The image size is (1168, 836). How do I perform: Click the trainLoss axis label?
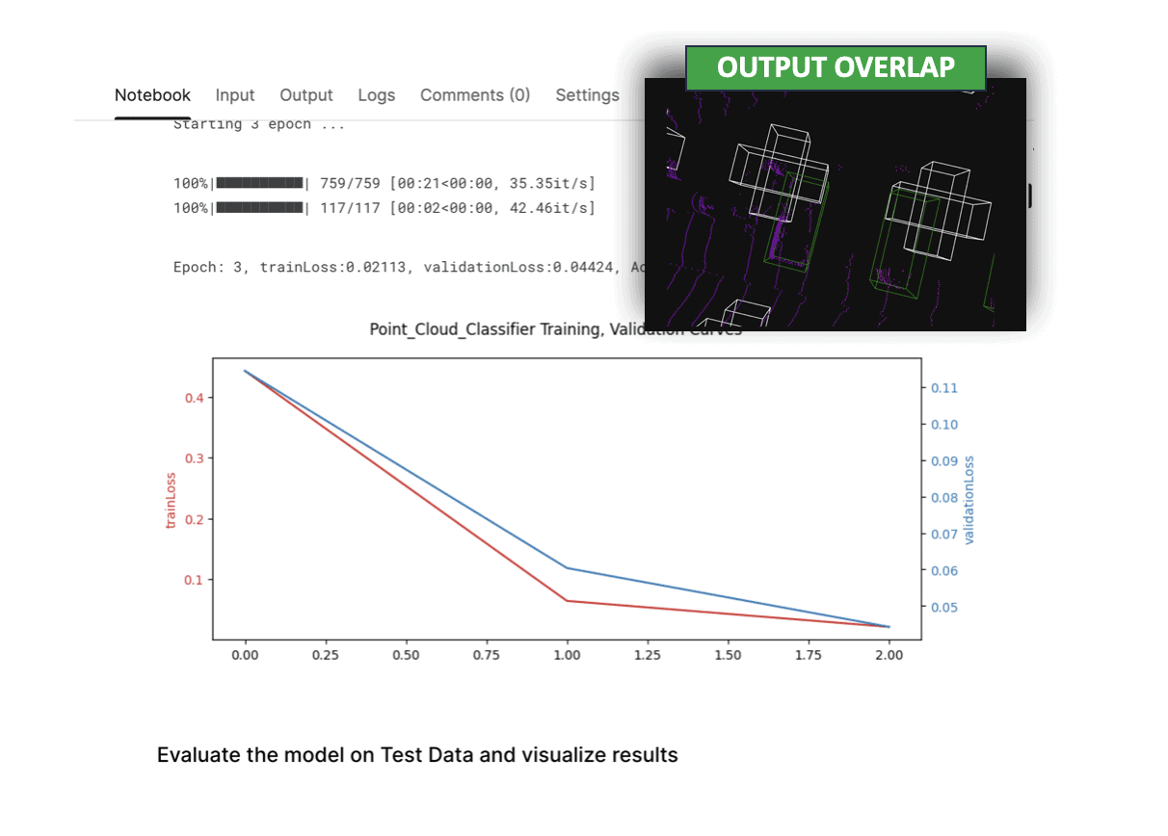click(172, 500)
